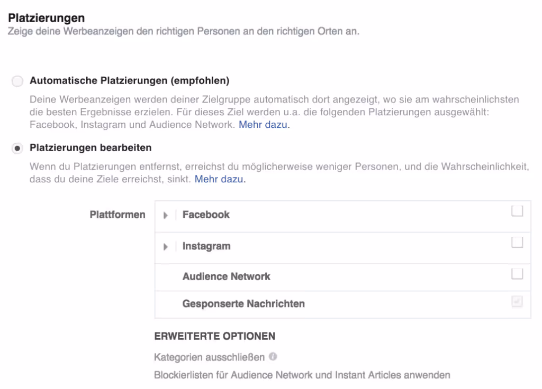Screen dimensions: 542x389
Task: Click the ERWEITERTE OPTIONEN heading
Action: click(215, 336)
